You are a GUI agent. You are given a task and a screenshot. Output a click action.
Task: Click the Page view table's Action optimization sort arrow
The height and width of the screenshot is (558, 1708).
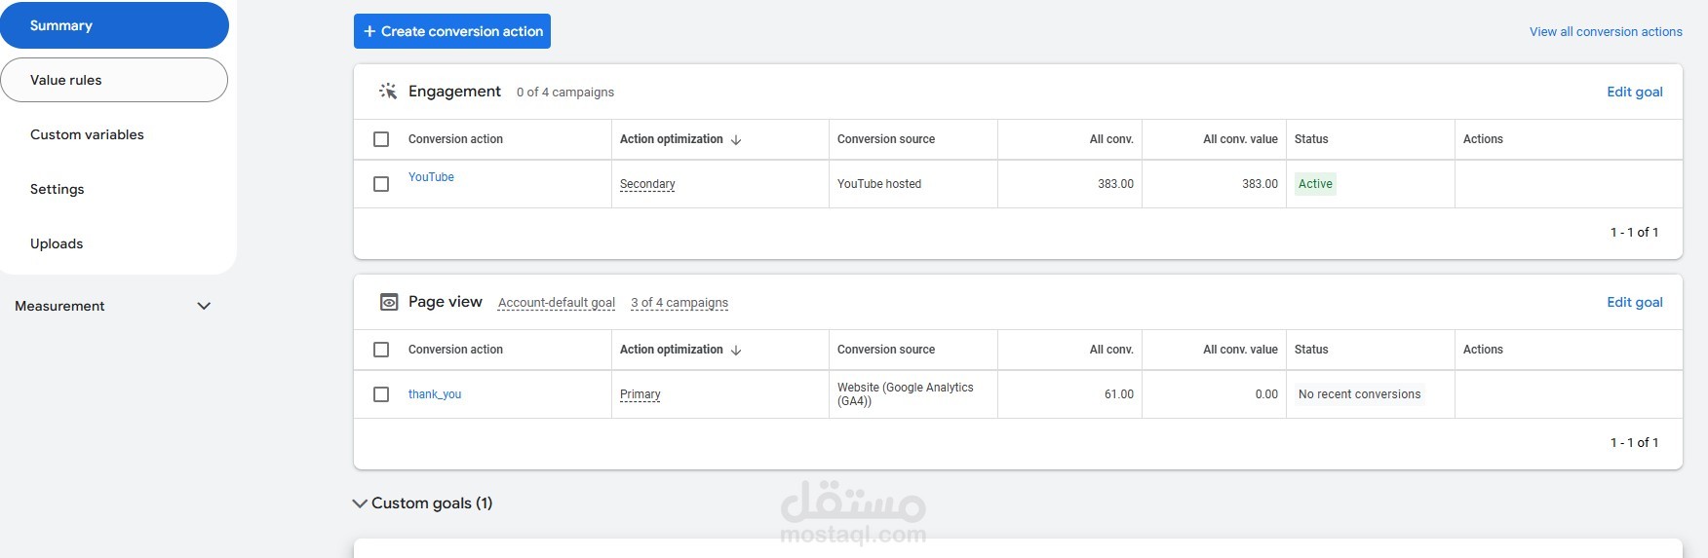736,350
